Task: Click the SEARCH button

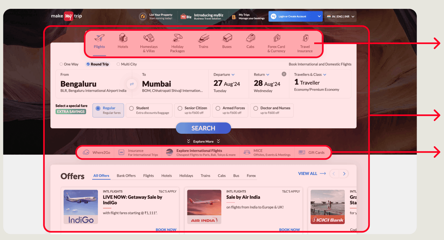Action: click(203, 128)
